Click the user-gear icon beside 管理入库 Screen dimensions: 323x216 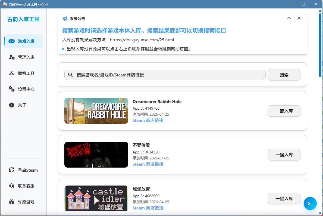pos(11,57)
